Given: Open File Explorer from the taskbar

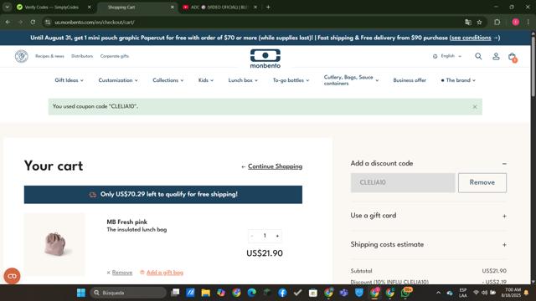Looking at the screenshot, I should 205,293.
